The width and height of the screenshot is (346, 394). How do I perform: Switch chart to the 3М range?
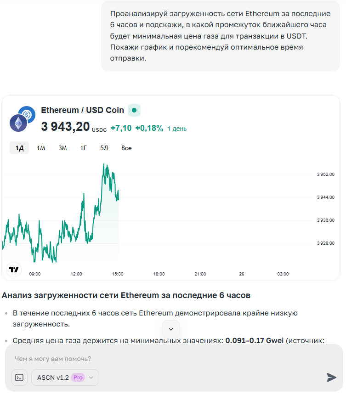(62, 148)
